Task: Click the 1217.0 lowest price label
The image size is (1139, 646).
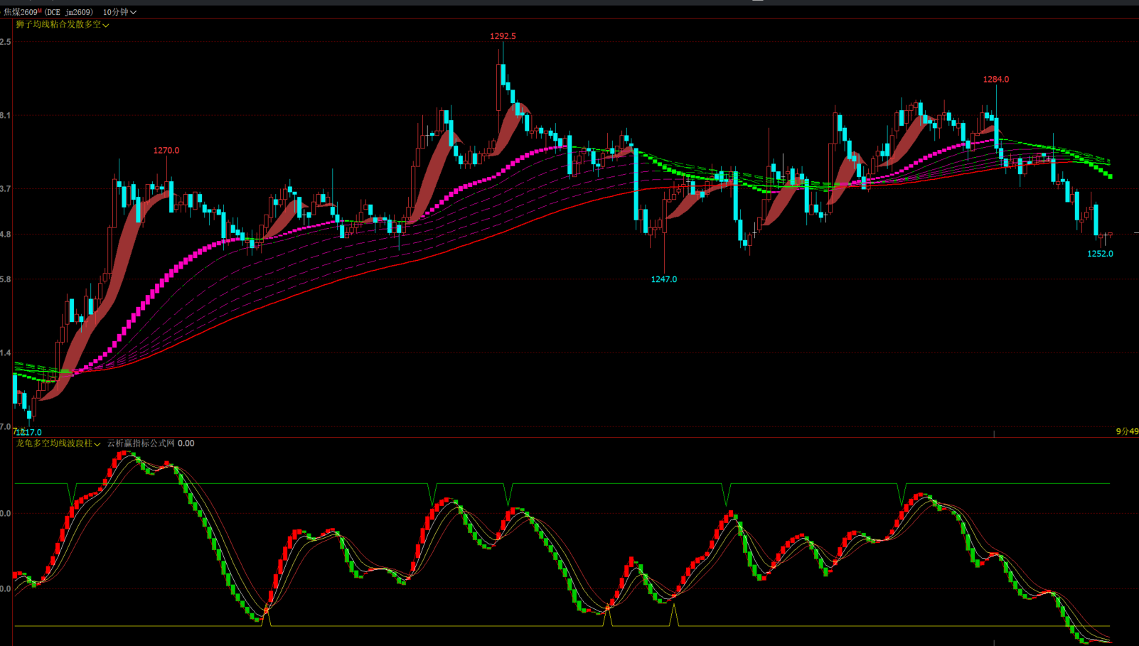Action: coord(28,432)
